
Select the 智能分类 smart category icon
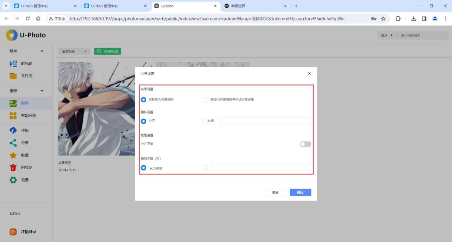[13, 116]
